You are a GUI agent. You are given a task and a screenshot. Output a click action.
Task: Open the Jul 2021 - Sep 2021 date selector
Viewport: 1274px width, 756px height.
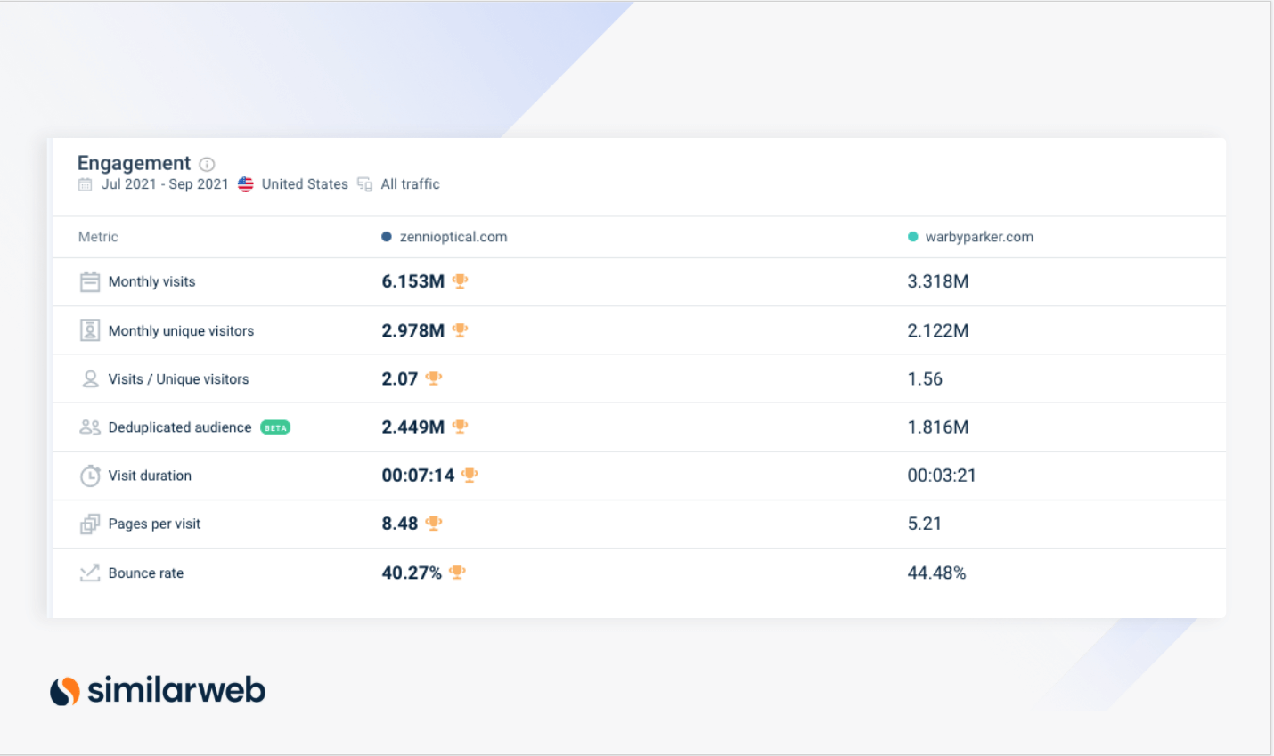(x=160, y=183)
